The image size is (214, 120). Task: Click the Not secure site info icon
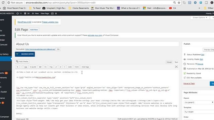coord(9,3)
